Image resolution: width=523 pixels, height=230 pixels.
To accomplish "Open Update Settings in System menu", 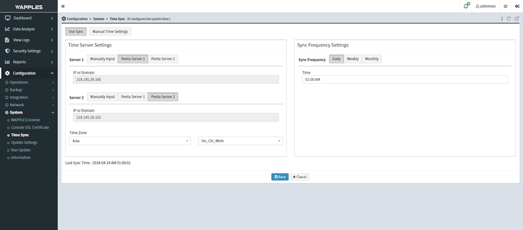I will point(24,143).
